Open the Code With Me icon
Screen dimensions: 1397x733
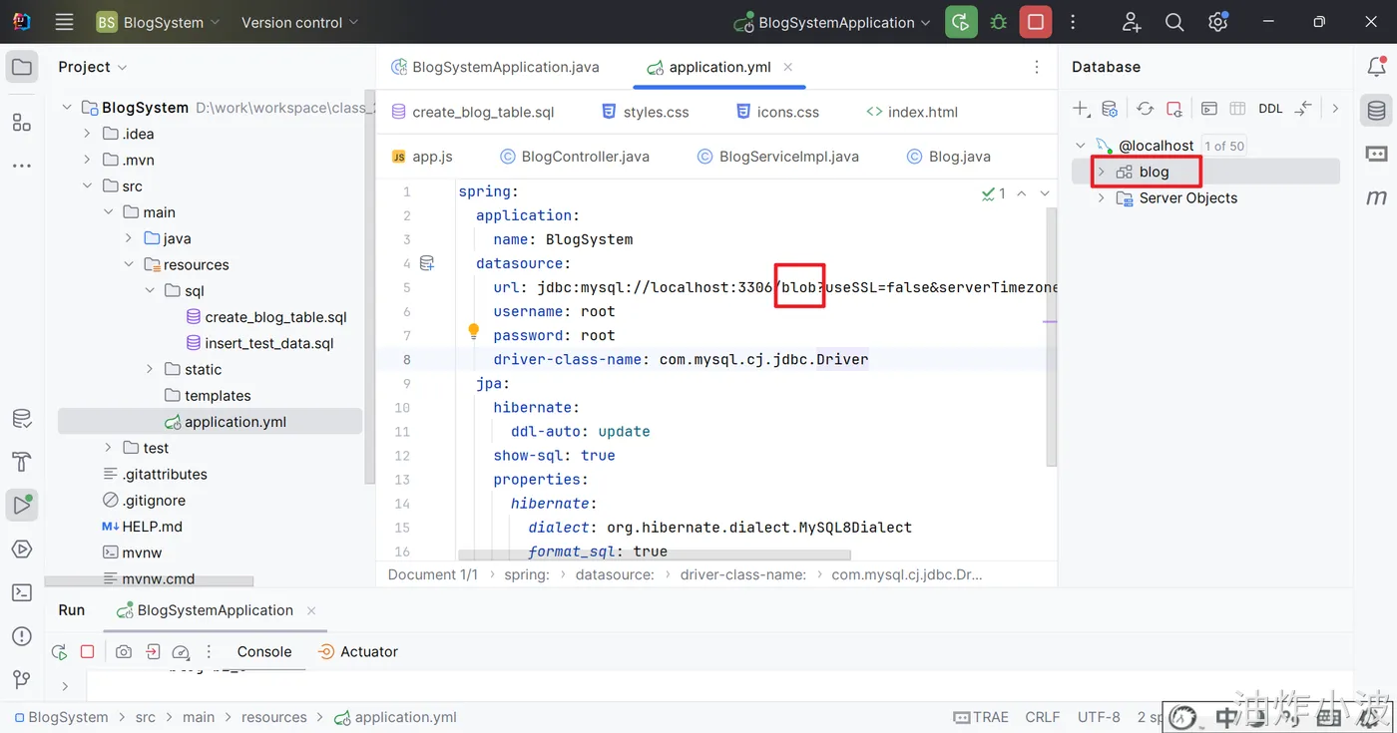[x=1132, y=22]
